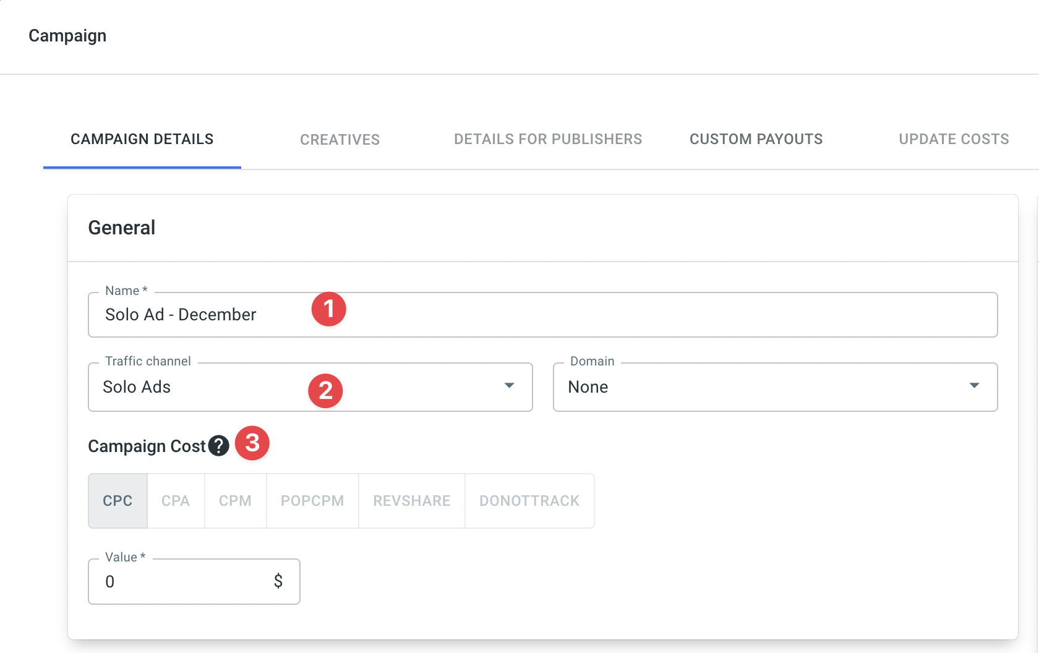Viewport: 1039px width, 653px height.
Task: Open the Domain dropdown arrow
Action: 974,386
